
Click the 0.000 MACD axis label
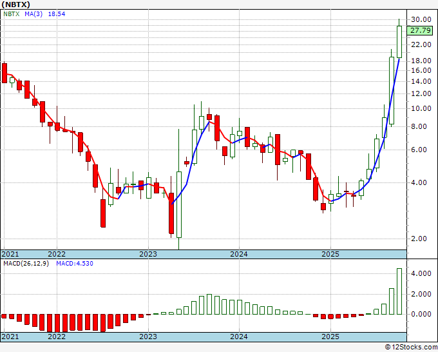[x=421, y=314]
